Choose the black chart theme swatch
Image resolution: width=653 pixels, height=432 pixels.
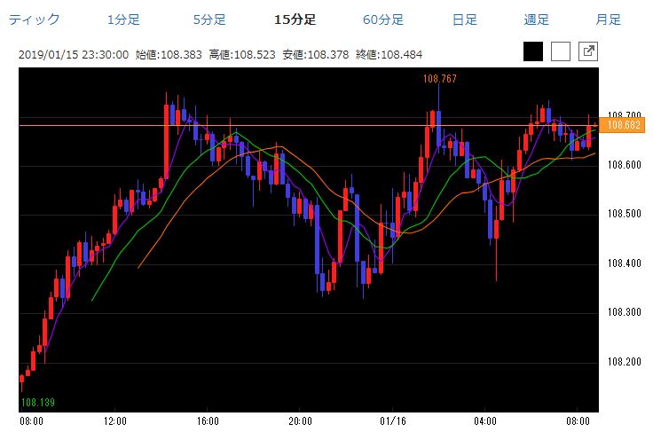click(x=533, y=51)
